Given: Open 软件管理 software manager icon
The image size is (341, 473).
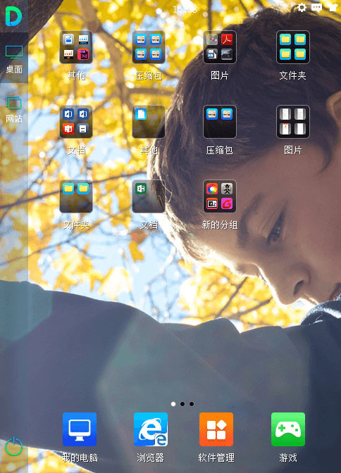Looking at the screenshot, I should (x=216, y=429).
